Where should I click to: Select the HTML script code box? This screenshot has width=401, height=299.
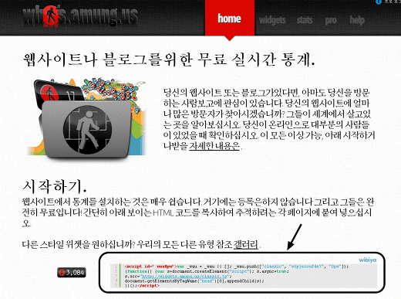coord(244,276)
